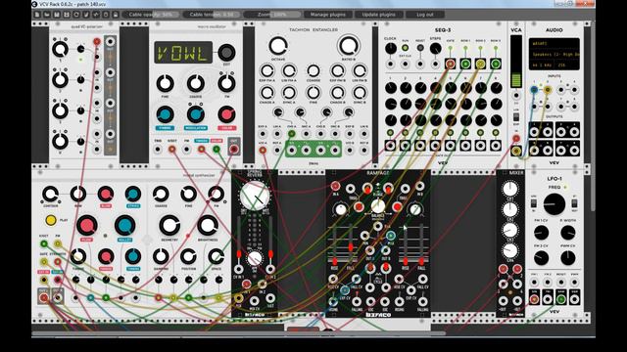Click the horizontal scrollbar at the bottom
This screenshot has height=352, width=627.
tap(238, 332)
